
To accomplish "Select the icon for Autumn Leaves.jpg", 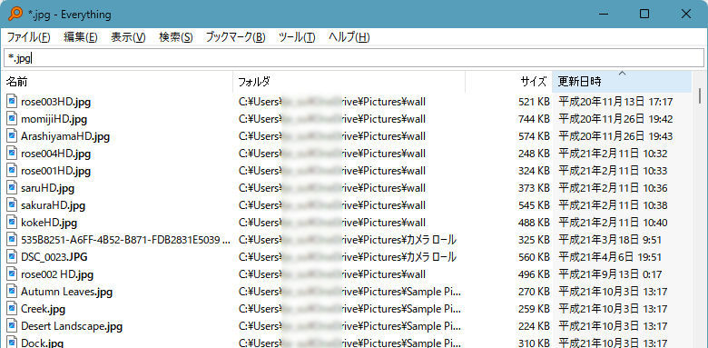I will coord(11,292).
